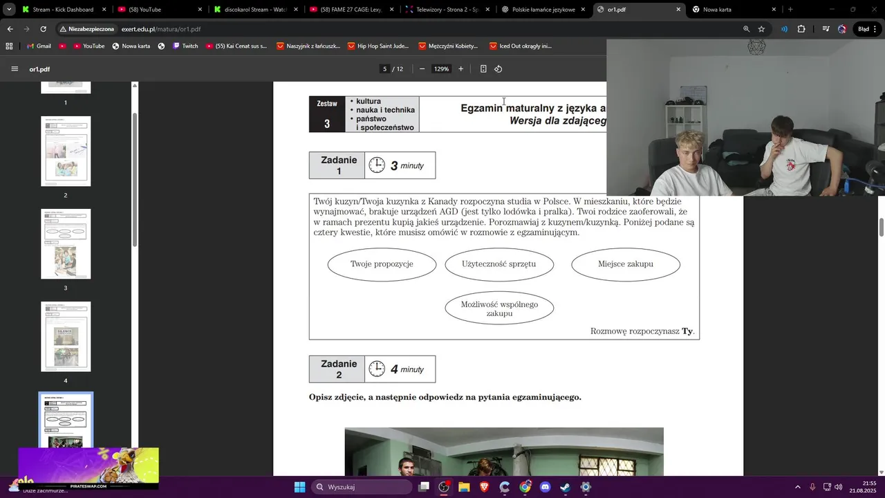Open Brave browser from the taskbar
The image size is (885, 498).
484,487
